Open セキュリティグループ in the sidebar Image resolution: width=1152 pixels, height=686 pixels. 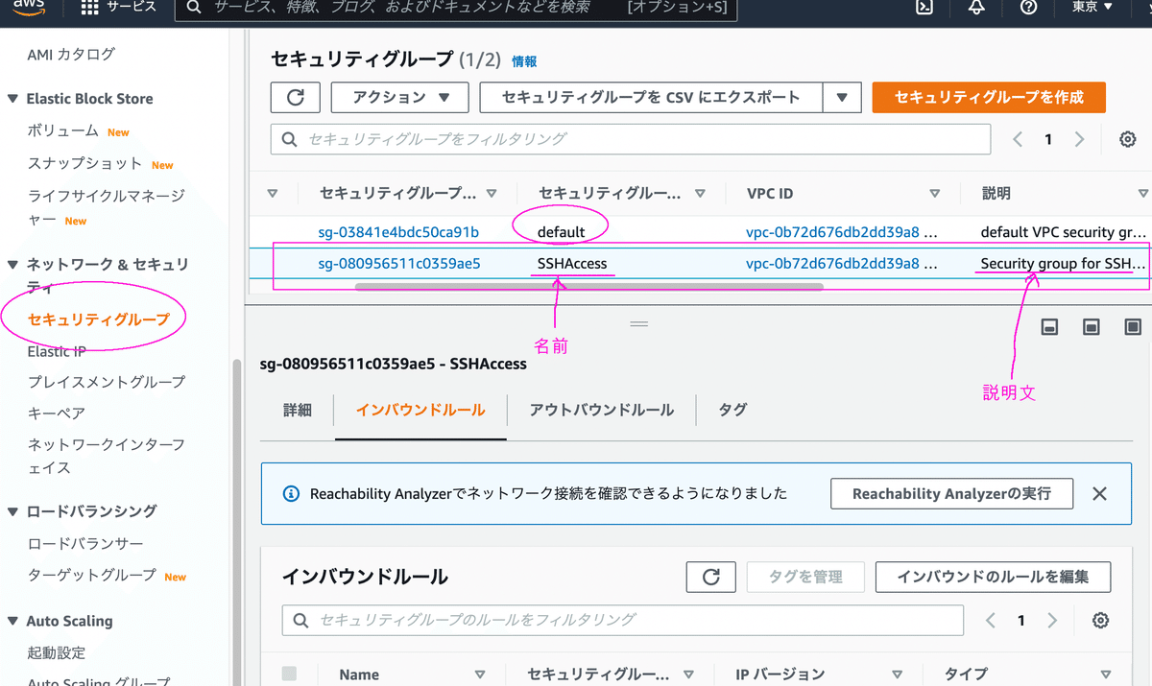pos(98,319)
